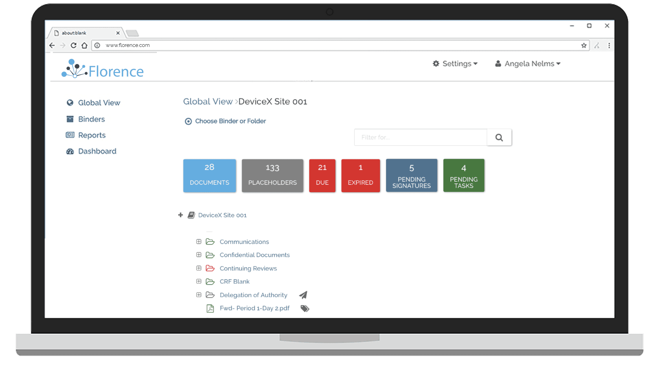Expand the CRF Blank folder
659x370 pixels.
[x=199, y=281]
